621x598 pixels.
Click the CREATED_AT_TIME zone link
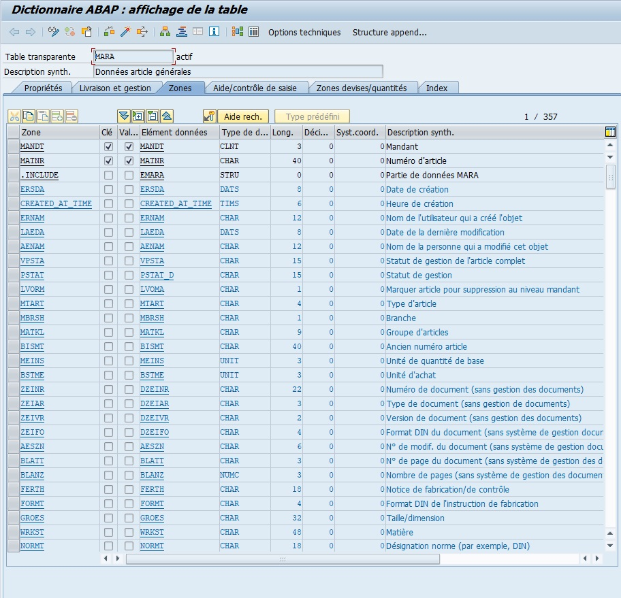(56, 204)
